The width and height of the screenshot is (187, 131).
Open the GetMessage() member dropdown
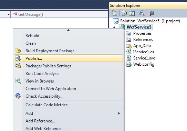(60, 14)
